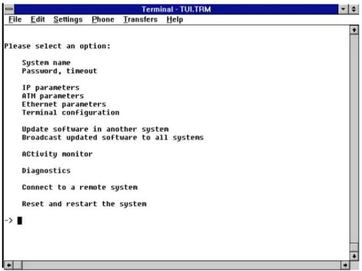
Task: Click the 'Diagnostics' option text
Action: [x=46, y=171]
